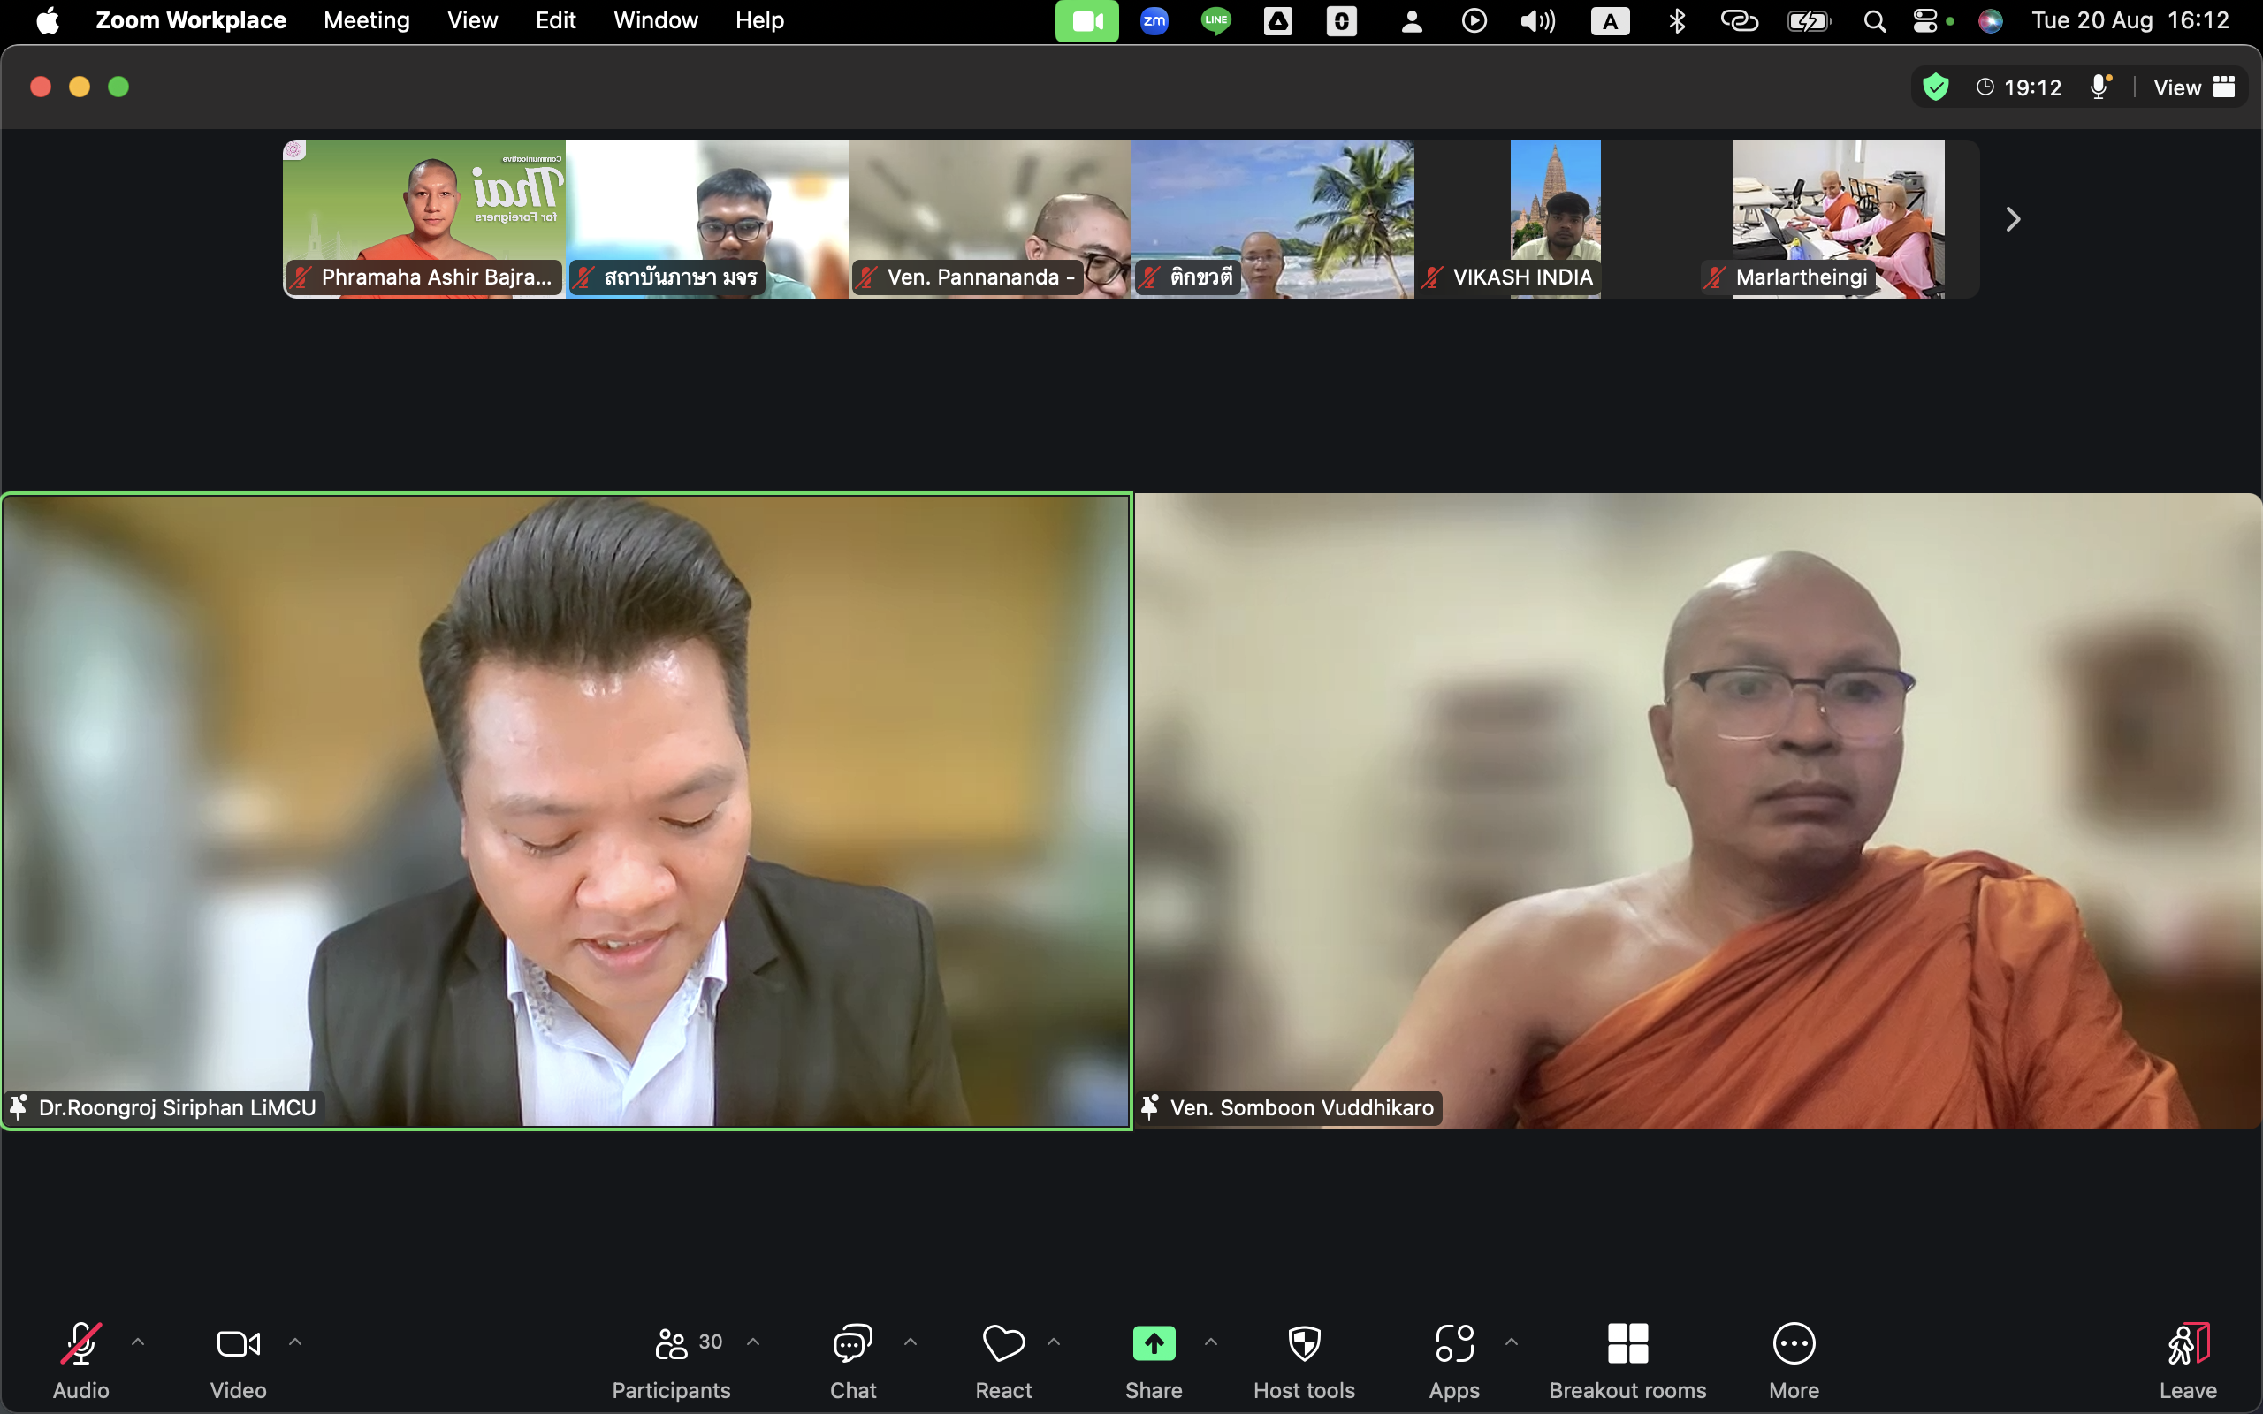Click the green Zoom camera menu bar icon
2263x1414 pixels.
1086,20
